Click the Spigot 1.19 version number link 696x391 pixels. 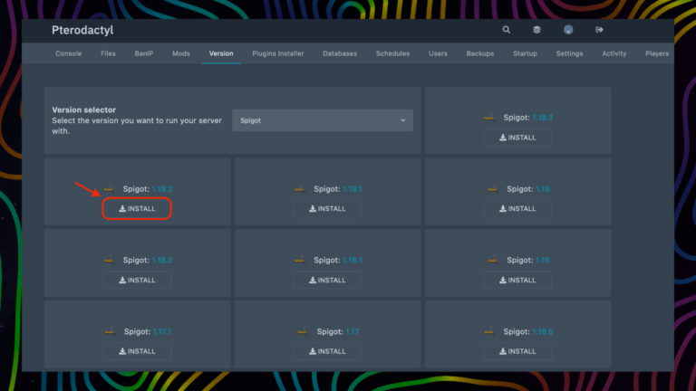(x=542, y=189)
